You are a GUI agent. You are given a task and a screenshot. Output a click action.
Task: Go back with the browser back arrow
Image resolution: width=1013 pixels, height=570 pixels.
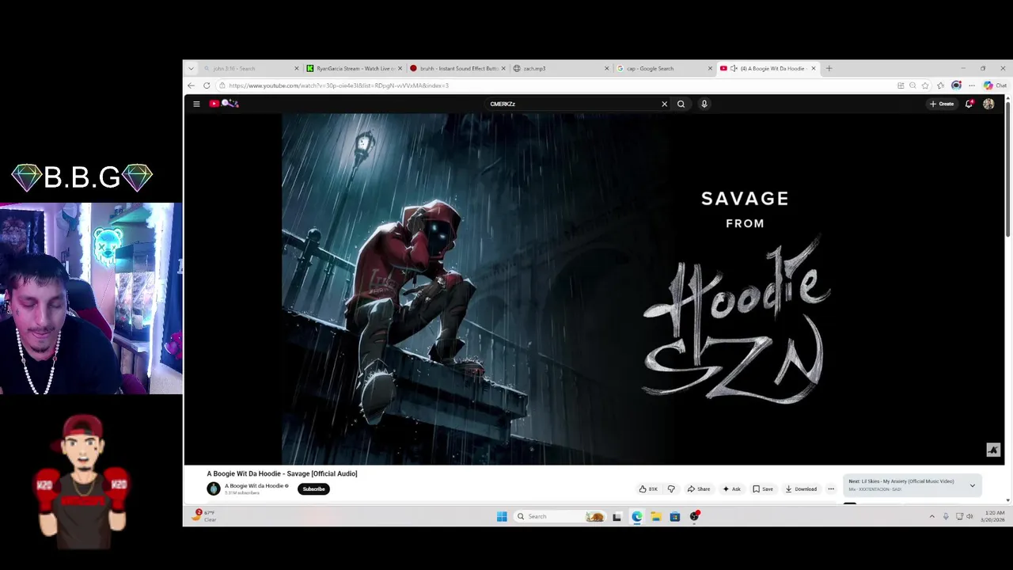coord(191,85)
